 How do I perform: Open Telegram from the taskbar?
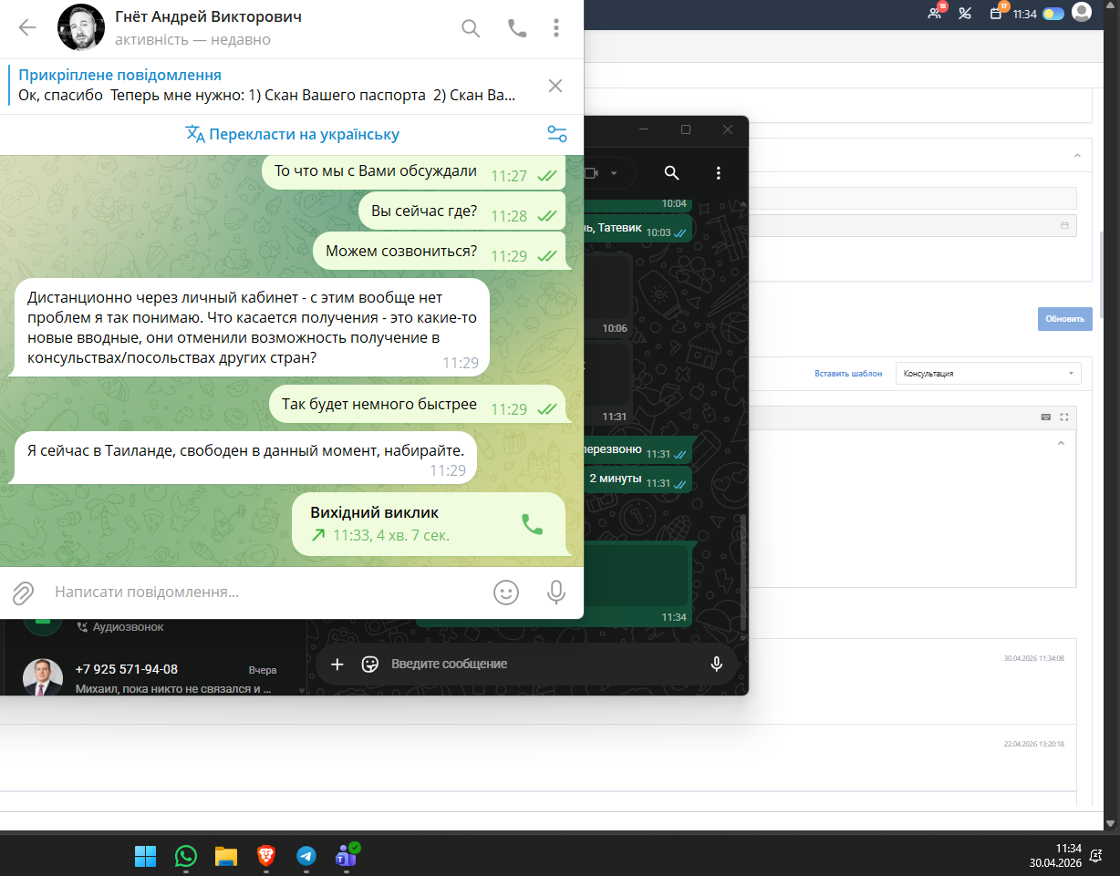(x=306, y=856)
